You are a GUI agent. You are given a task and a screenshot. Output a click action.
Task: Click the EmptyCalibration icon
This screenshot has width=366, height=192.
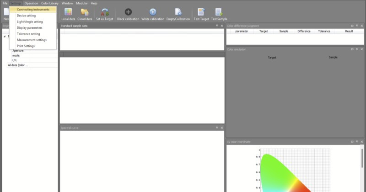point(178,14)
